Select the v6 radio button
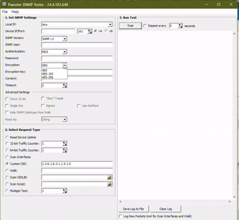Image resolution: width=239 pixels, height=220 pixels. pyautogui.click(x=106, y=31)
